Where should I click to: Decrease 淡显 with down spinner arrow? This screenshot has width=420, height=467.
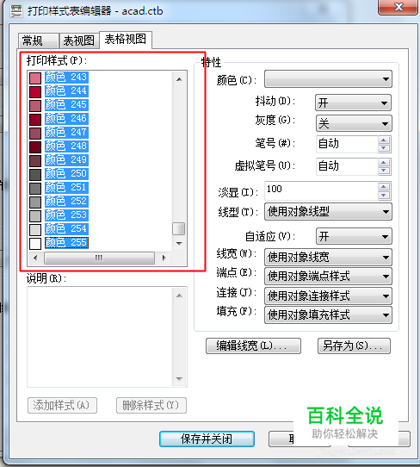click(384, 195)
